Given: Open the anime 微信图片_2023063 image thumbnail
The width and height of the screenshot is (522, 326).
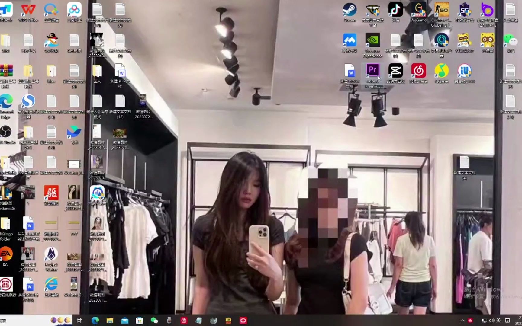Looking at the screenshot, I should tap(97, 45).
